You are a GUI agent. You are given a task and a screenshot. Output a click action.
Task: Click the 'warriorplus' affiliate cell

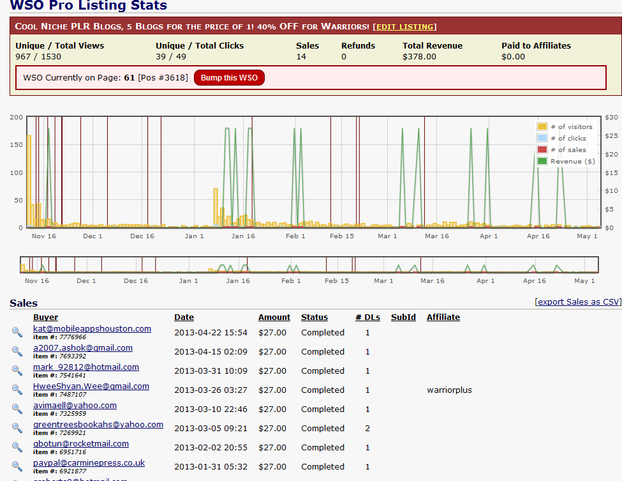450,390
